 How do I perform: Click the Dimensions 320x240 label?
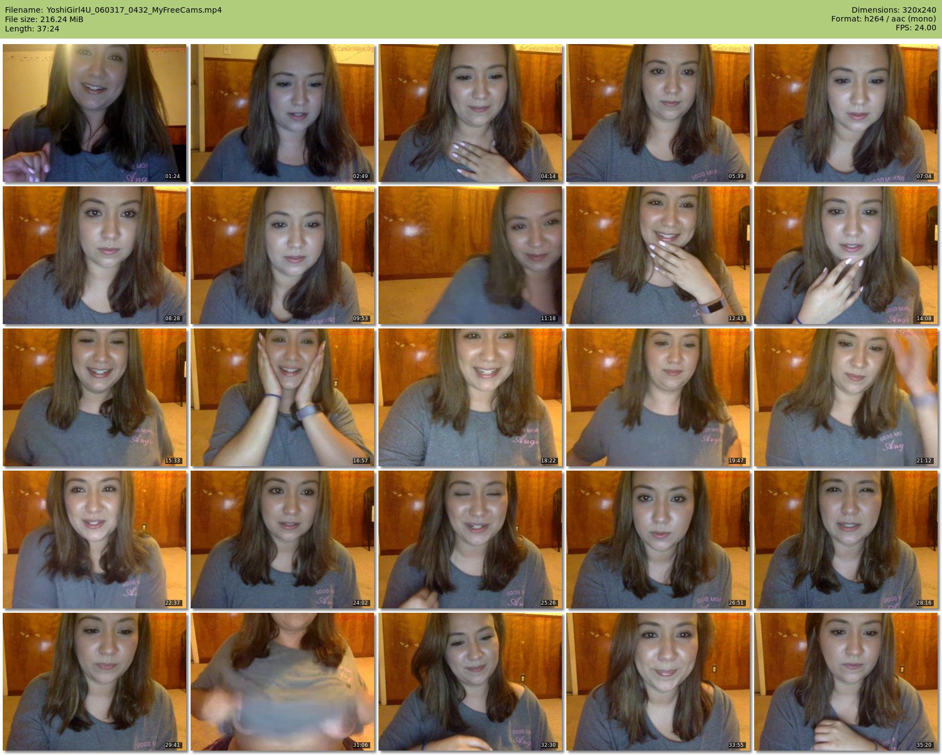point(894,10)
